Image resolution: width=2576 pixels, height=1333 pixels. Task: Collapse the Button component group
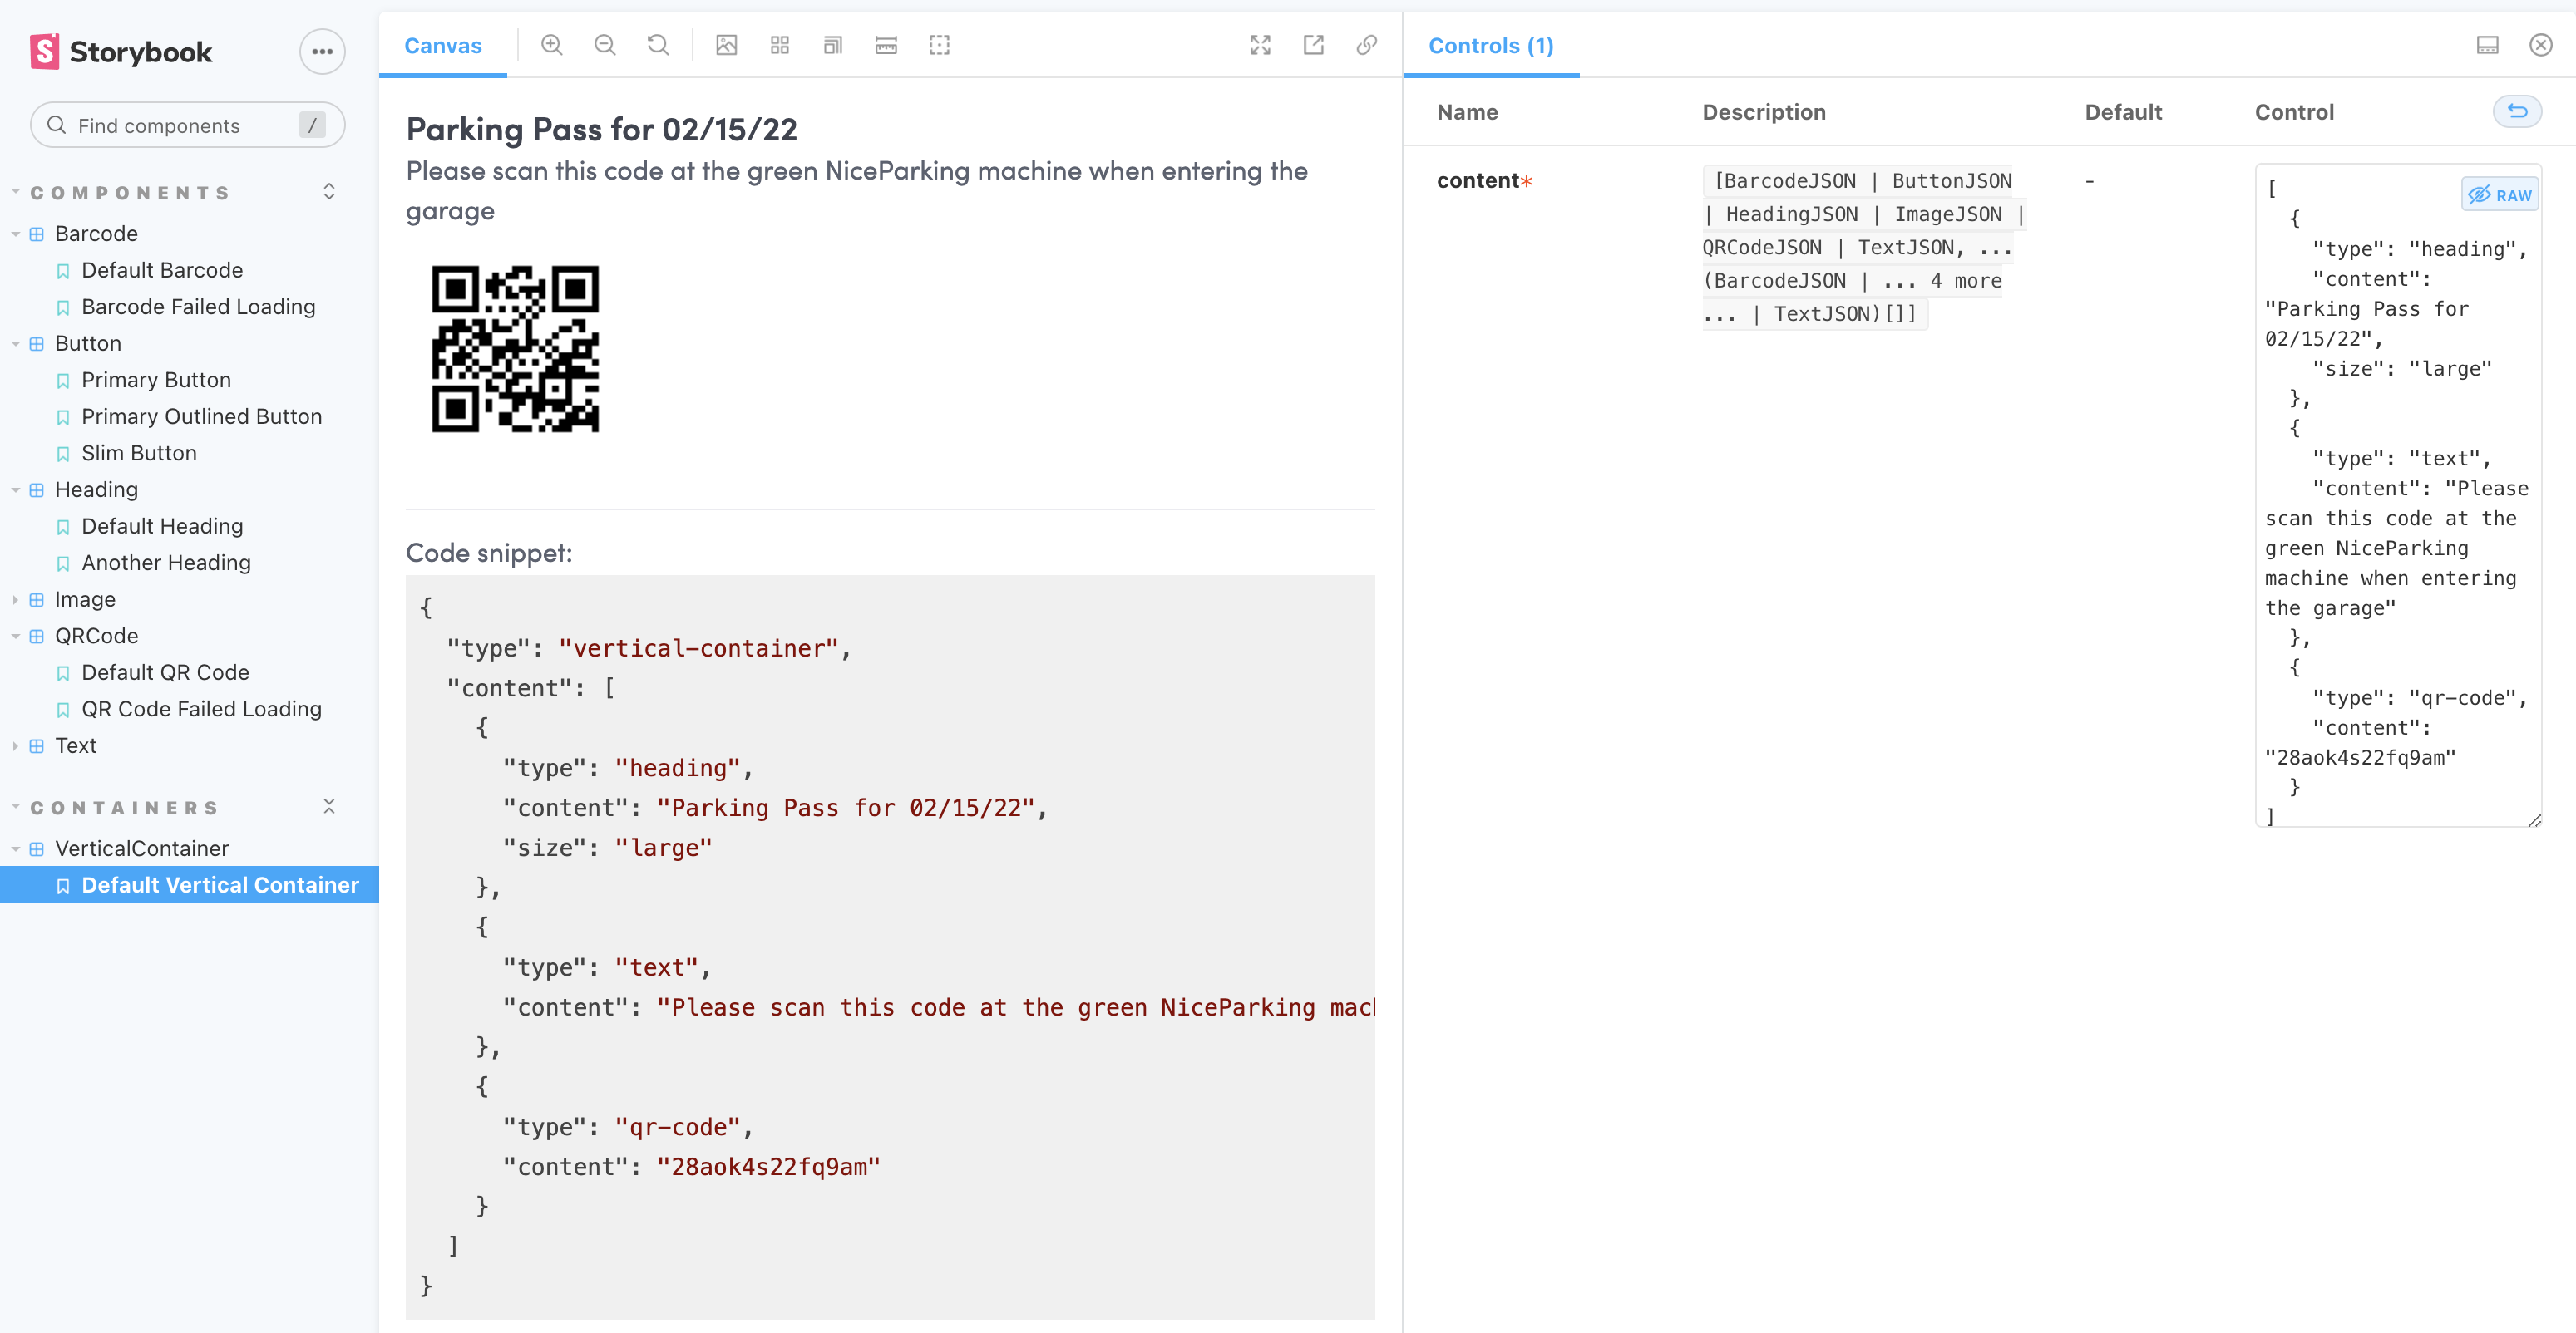(x=88, y=342)
